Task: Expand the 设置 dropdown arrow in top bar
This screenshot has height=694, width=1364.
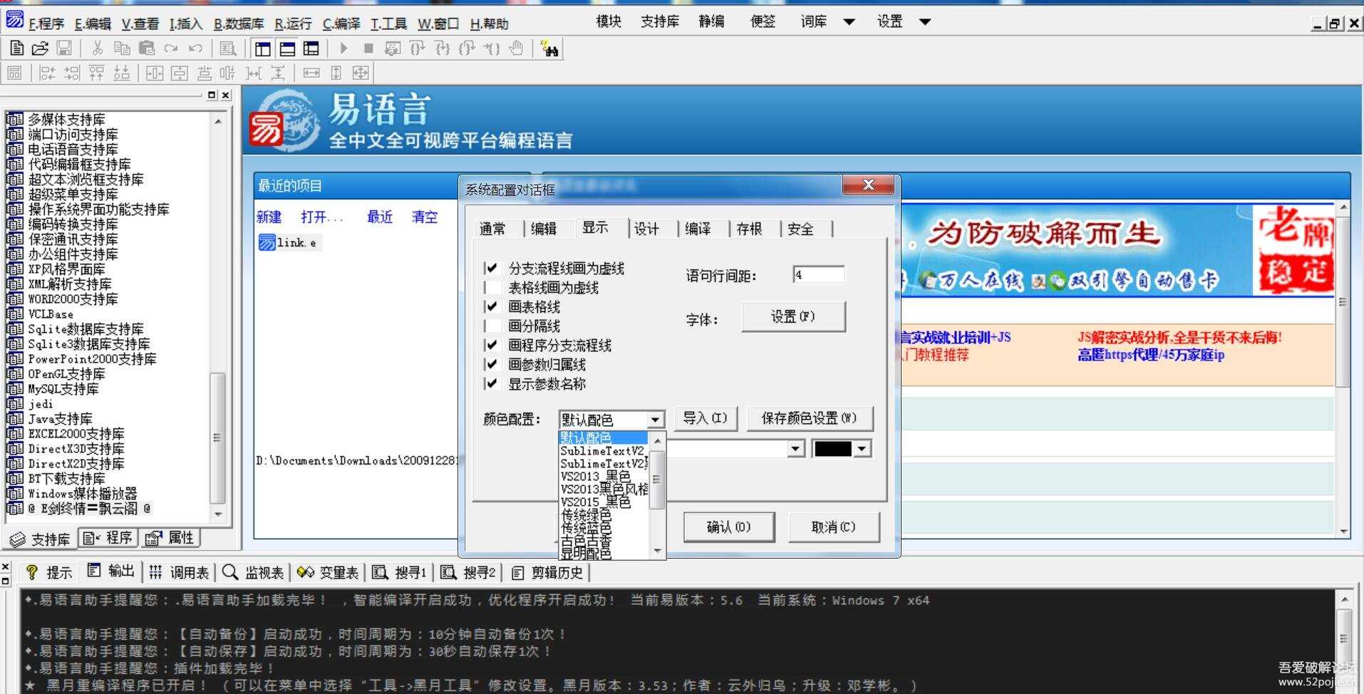Action: (x=925, y=22)
